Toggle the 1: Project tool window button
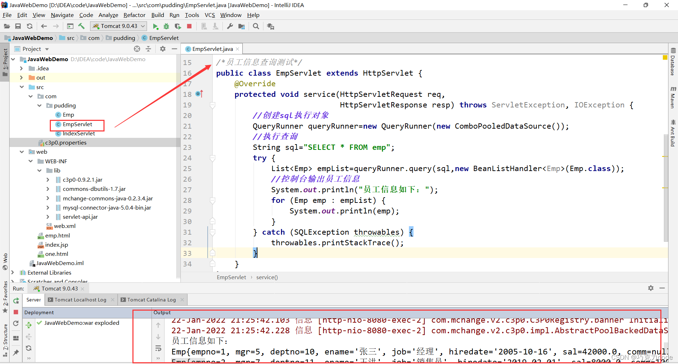 (5, 63)
